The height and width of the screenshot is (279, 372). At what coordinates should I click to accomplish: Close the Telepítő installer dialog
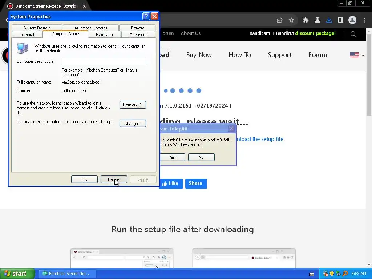coord(231,129)
